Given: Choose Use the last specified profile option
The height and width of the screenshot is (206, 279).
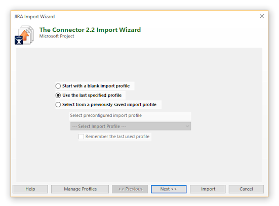Looking at the screenshot, I should pyautogui.click(x=58, y=95).
